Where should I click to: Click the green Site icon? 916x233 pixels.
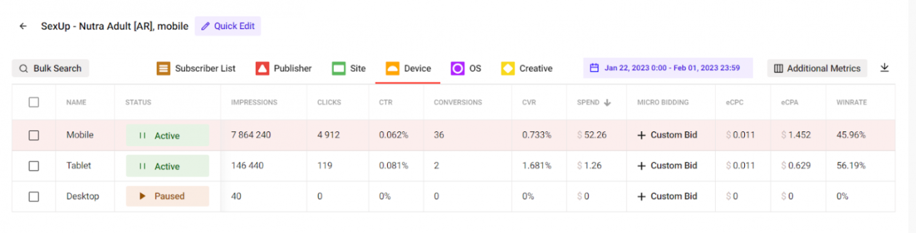pos(339,68)
